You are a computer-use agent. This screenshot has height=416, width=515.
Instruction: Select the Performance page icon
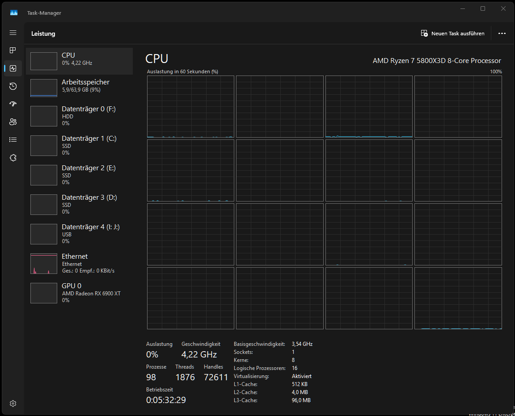click(x=13, y=68)
